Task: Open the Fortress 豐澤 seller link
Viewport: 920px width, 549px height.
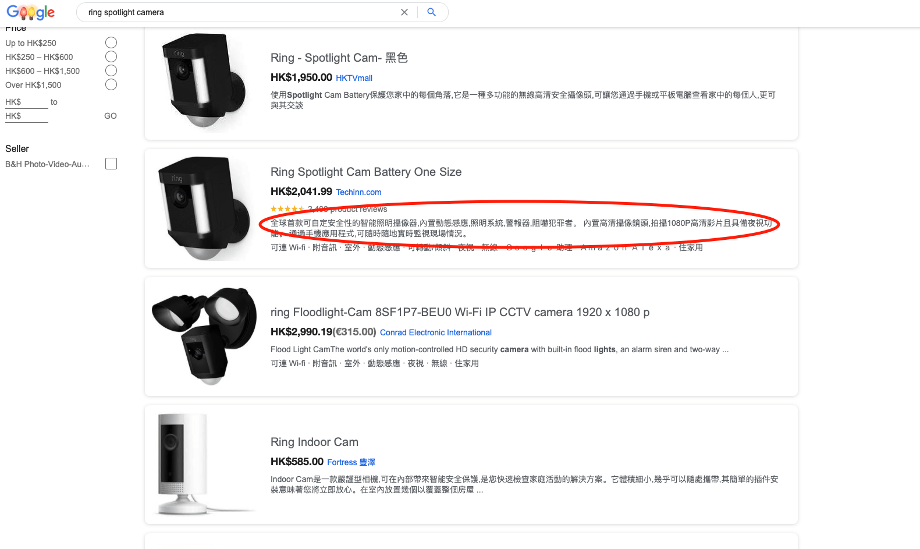Action: pyautogui.click(x=351, y=462)
